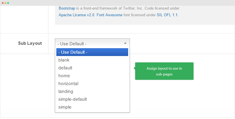Open the Bootstrap link
Screen dimensions: 235x119
(x=67, y=8)
